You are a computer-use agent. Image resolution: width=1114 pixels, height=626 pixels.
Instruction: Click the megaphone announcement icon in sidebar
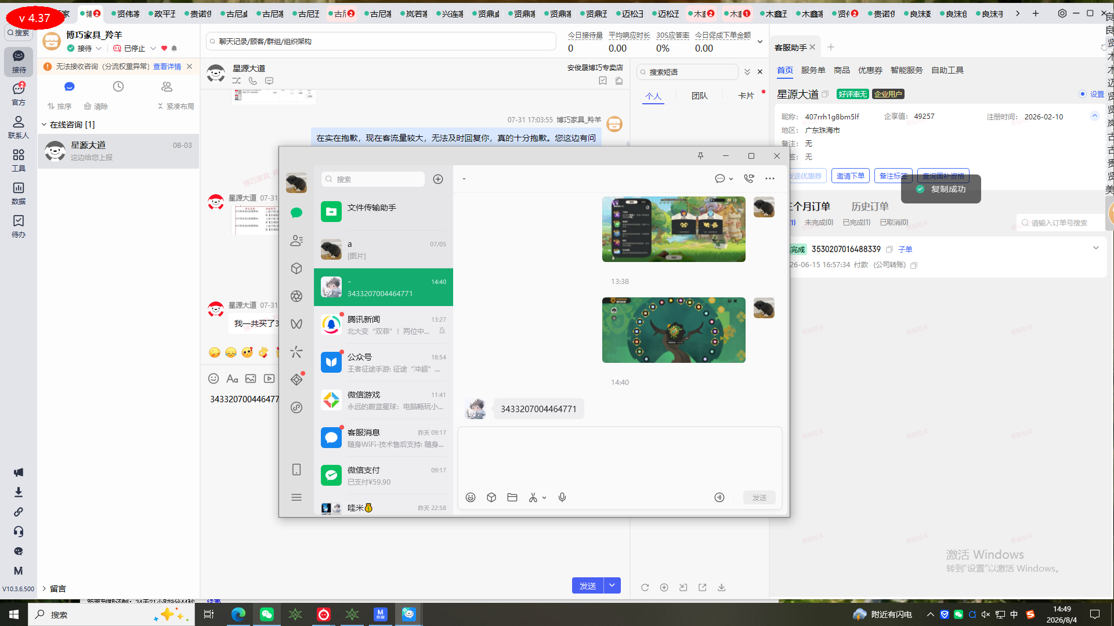(x=19, y=472)
